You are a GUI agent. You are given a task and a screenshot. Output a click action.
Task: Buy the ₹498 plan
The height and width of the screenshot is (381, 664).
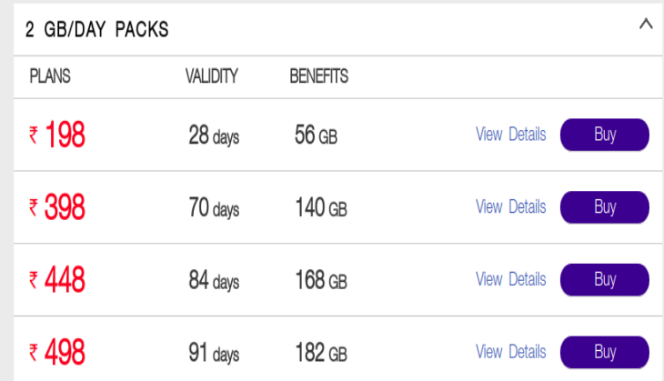pos(605,352)
